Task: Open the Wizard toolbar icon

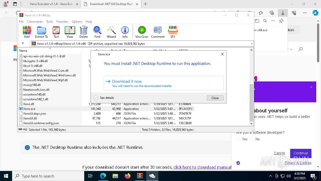Action: pos(111,32)
